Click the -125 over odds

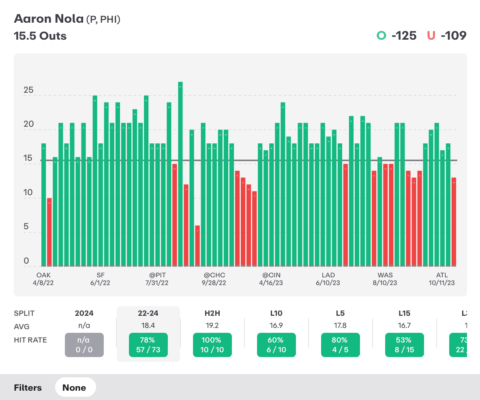point(404,36)
